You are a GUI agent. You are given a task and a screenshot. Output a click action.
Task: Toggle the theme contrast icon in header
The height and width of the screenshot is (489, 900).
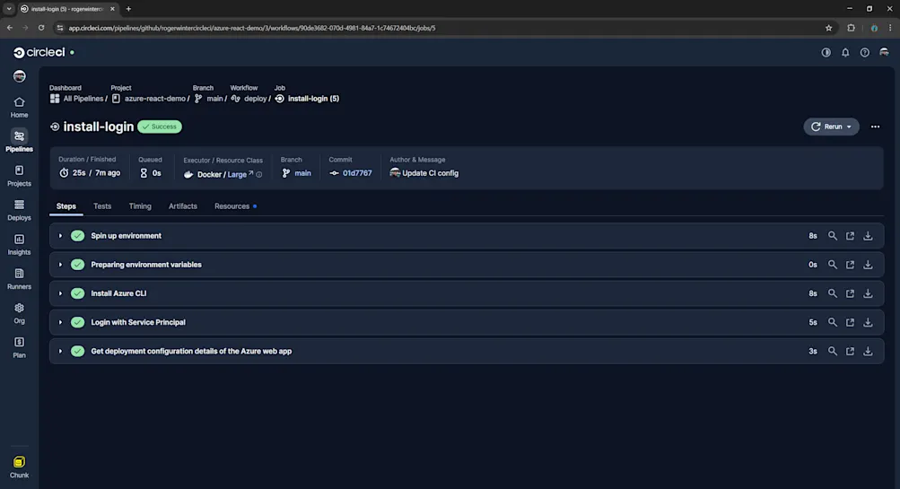coord(826,52)
